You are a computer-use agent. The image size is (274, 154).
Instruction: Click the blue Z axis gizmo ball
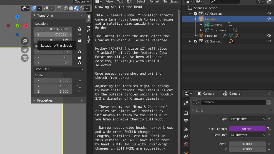click(17, 17)
